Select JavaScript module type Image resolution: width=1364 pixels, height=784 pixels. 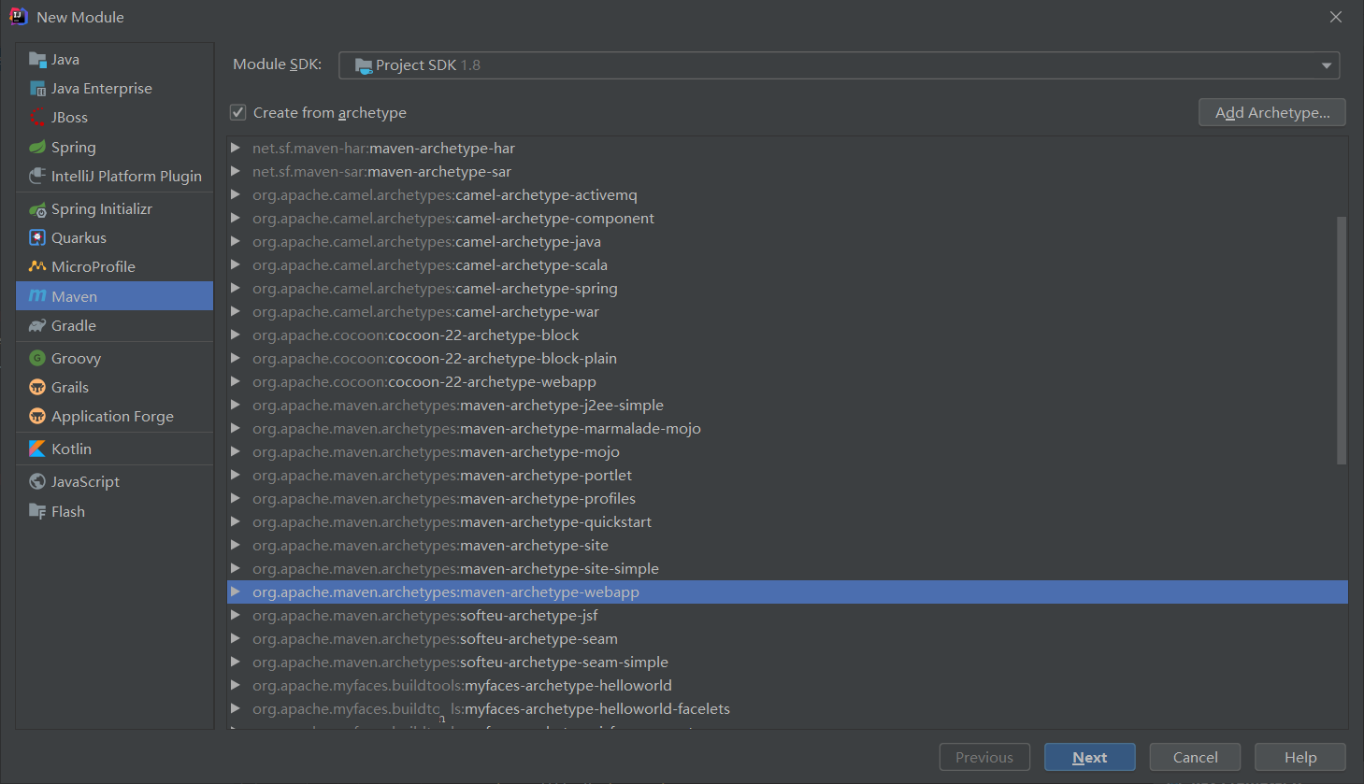click(114, 481)
